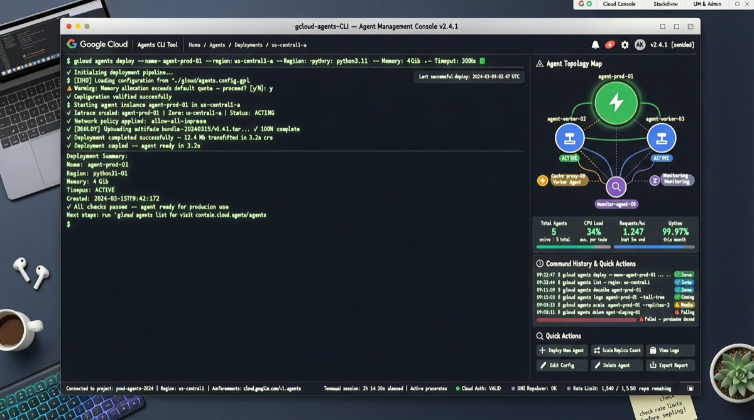754x420 pixels.
Task: Click the Requests 1,247 value
Action: point(633,232)
